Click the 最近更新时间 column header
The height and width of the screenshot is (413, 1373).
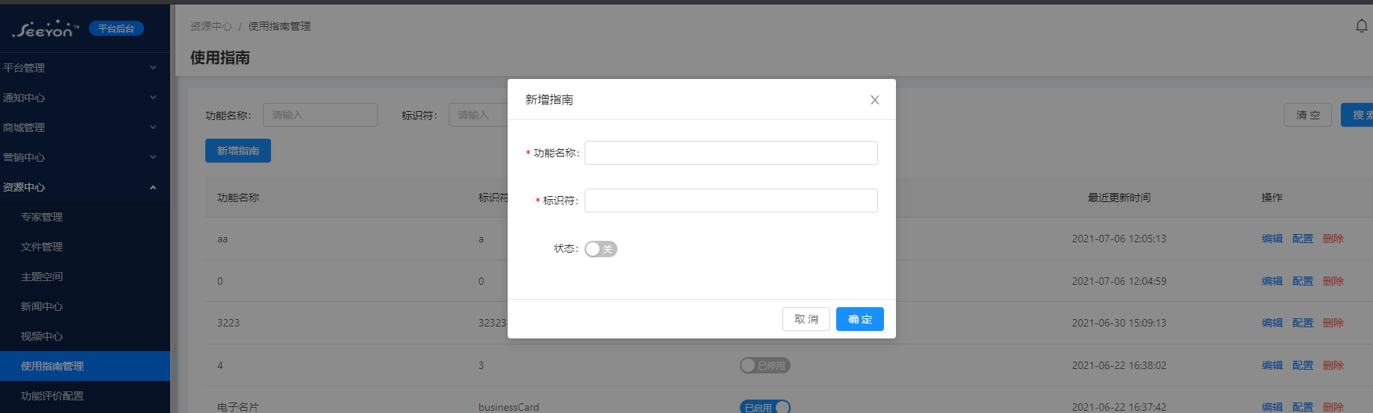1119,198
